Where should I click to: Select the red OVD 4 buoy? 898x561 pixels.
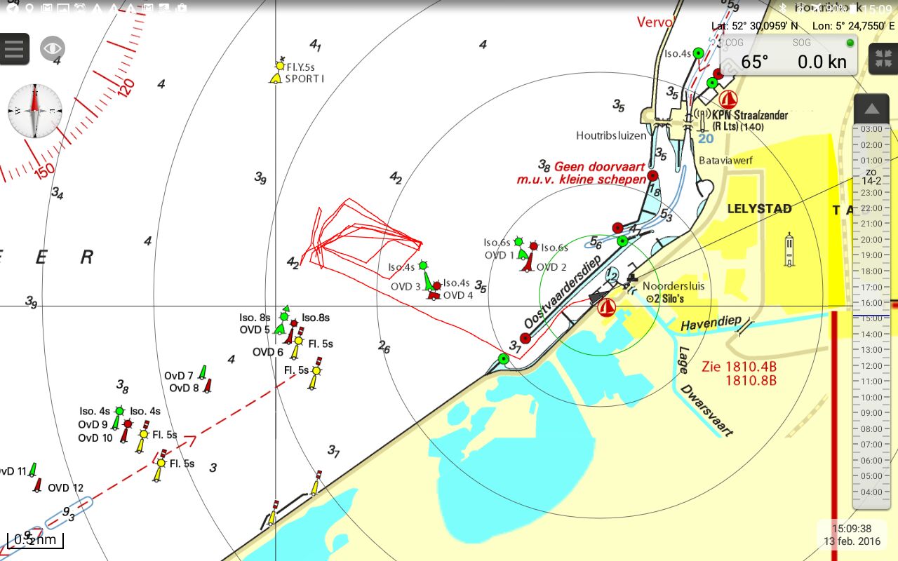click(435, 290)
